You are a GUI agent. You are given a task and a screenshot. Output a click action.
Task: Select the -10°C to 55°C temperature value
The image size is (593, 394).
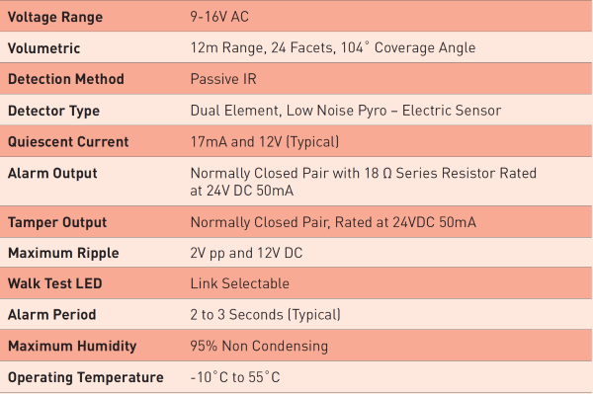[x=235, y=377]
